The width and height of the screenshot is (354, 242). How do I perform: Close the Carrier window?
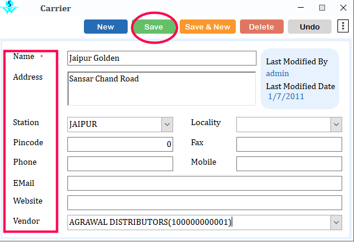[x=343, y=8]
